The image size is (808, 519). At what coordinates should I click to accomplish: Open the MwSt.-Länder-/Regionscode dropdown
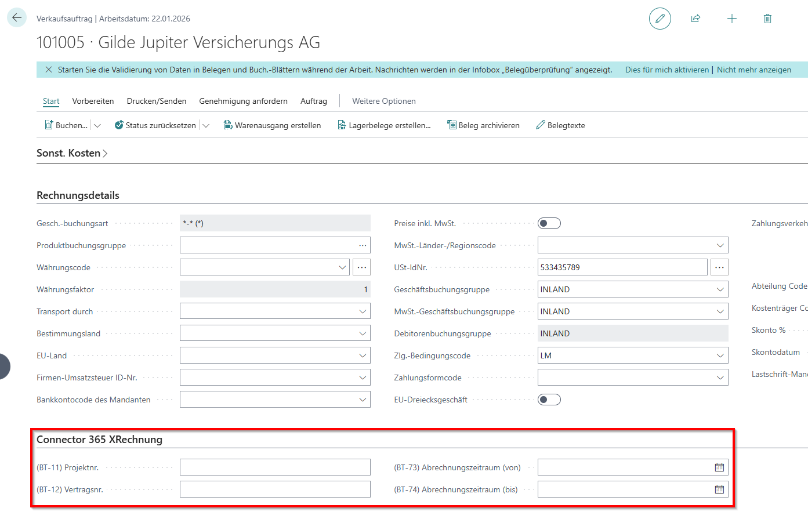[720, 245]
